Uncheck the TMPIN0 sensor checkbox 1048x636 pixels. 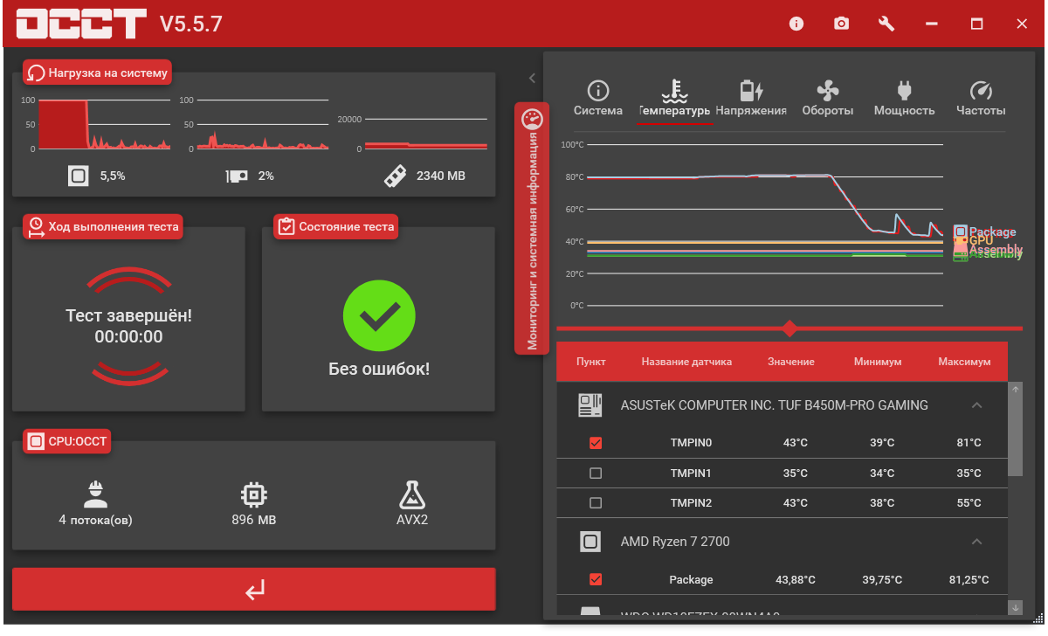pos(596,443)
